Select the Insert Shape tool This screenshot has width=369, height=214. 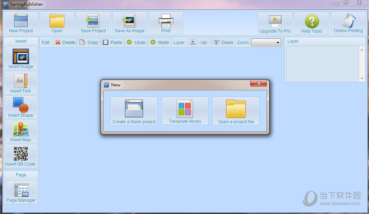21,107
